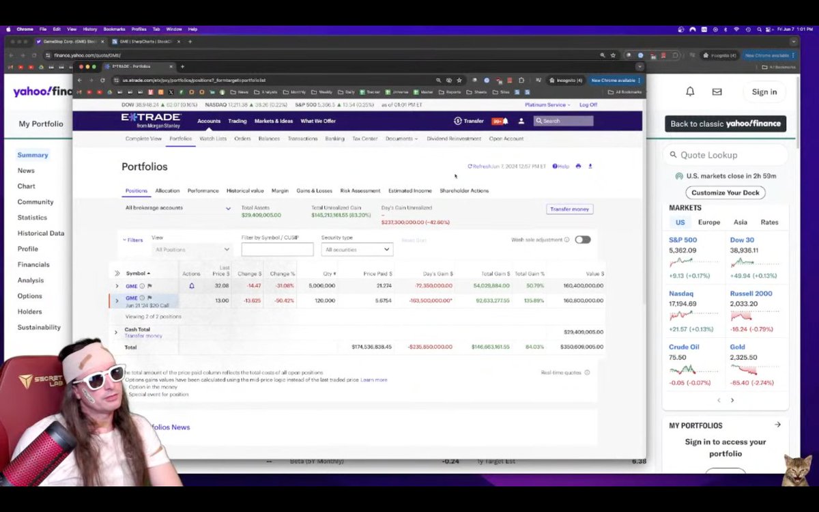Click the E*TRADE Search box
The height and width of the screenshot is (512, 819).
[x=563, y=121]
